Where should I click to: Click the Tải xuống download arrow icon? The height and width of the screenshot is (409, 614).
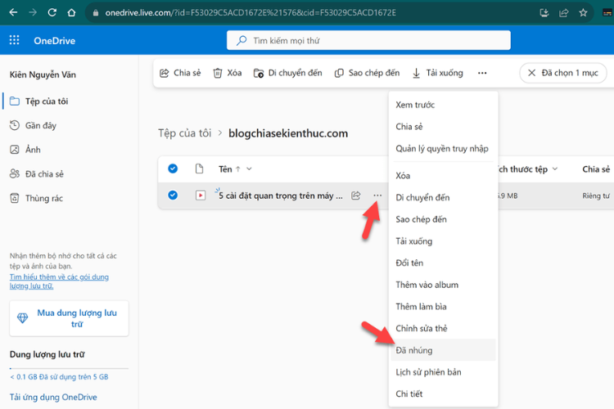[416, 73]
